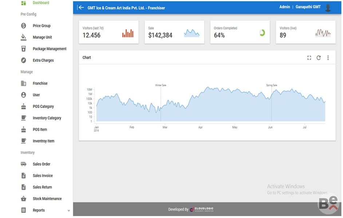Open the Visitors last 7d card
Screen dimensions: 343x218
point(109,32)
